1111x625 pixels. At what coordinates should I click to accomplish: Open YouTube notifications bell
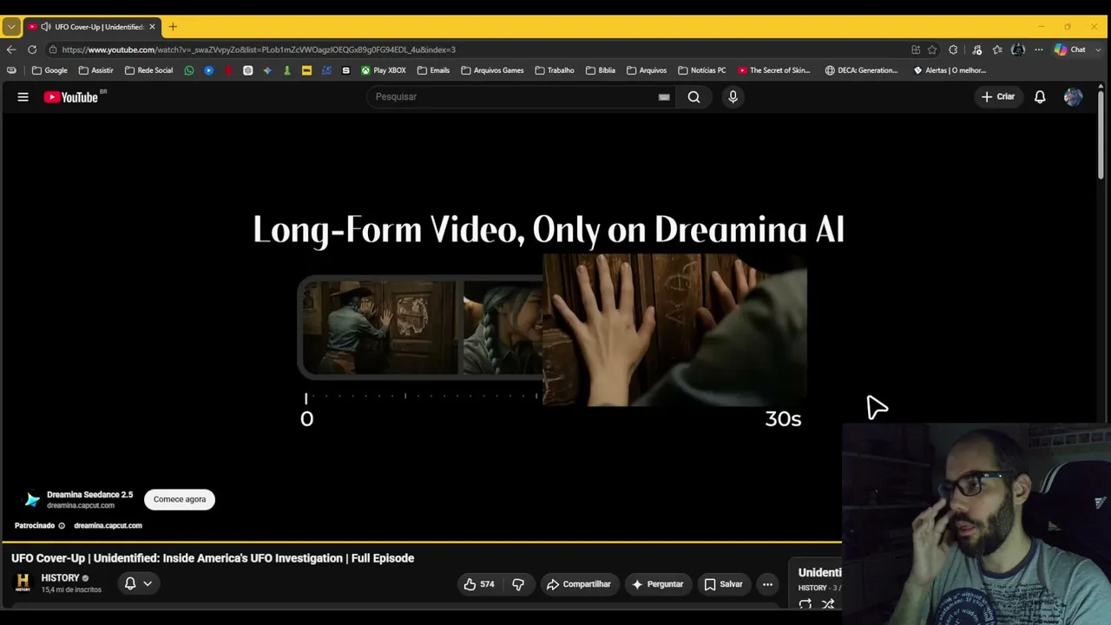pos(1040,97)
